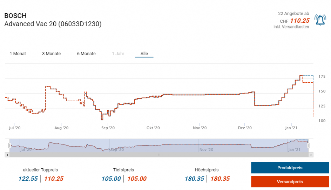Select the Alle time range tab

click(x=144, y=54)
